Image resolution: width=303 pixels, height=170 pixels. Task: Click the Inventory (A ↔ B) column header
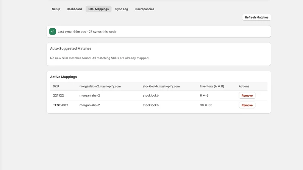tap(212, 87)
